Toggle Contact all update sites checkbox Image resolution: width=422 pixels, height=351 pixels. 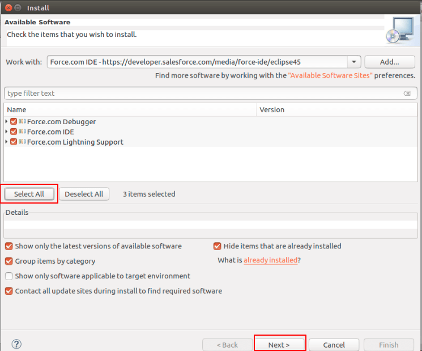point(9,291)
